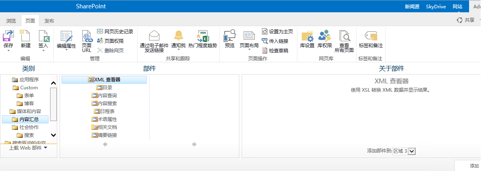Select the 目录 web part
Viewport: 481px width, 171px height.
coord(104,88)
